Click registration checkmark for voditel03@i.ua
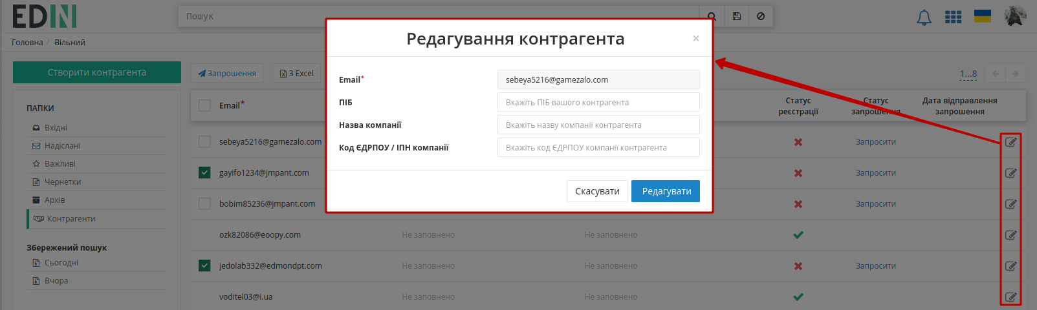 pos(798,297)
